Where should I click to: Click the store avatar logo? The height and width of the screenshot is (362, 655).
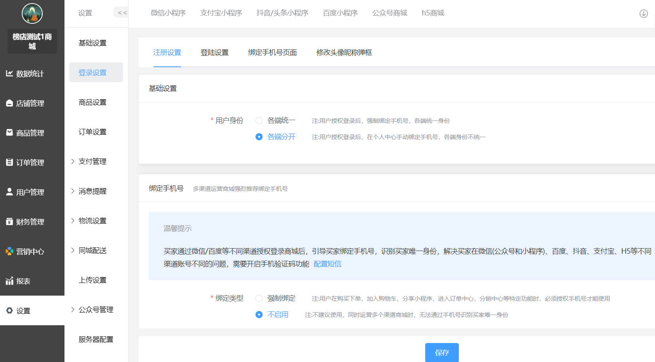[x=32, y=13]
